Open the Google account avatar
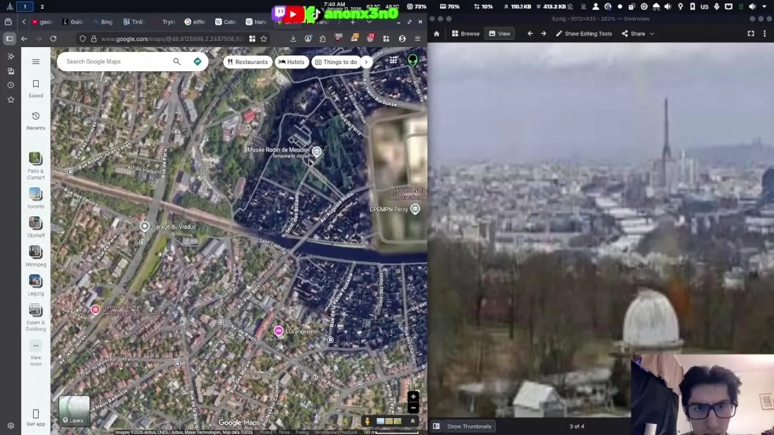 click(x=412, y=60)
